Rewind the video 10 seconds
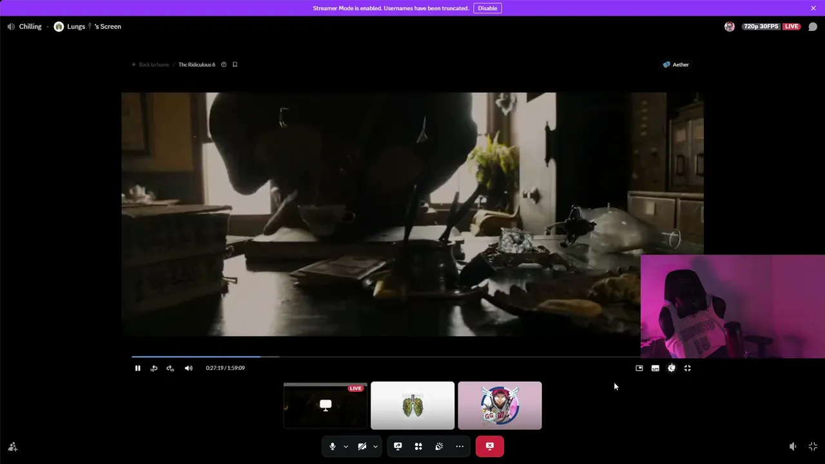 (153, 368)
